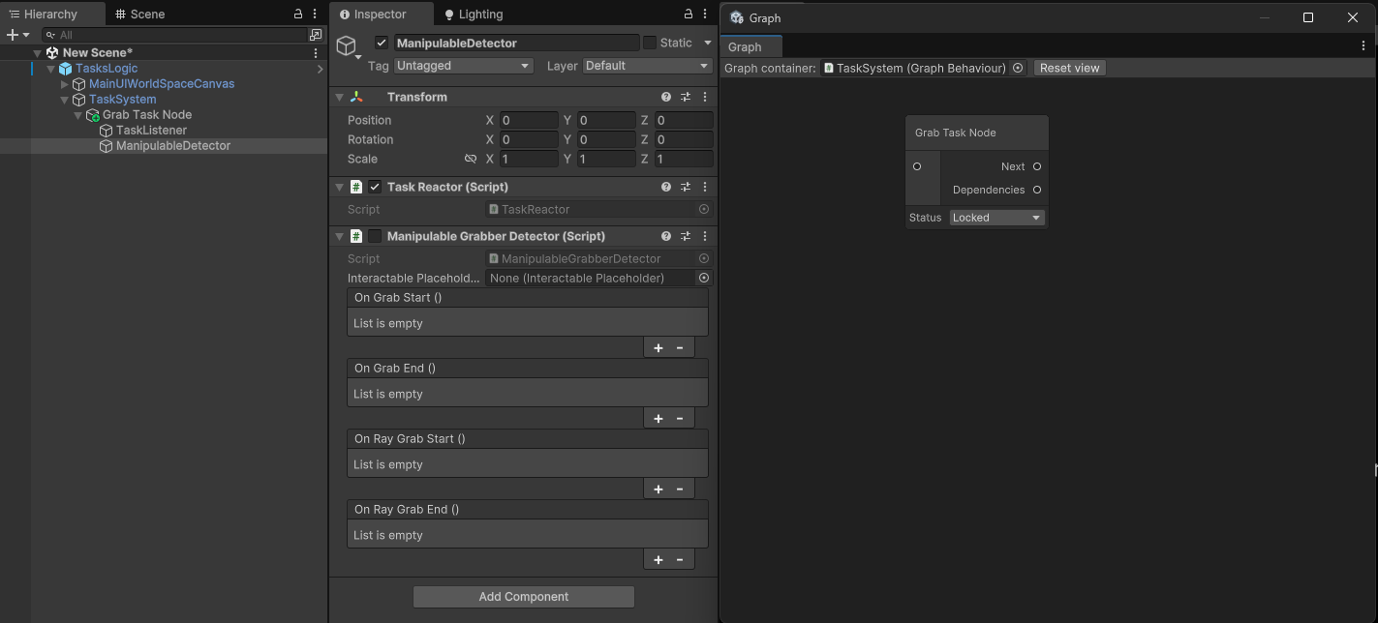This screenshot has width=1378, height=623.
Task: Click the Graph container object picker
Action: pos(1018,68)
